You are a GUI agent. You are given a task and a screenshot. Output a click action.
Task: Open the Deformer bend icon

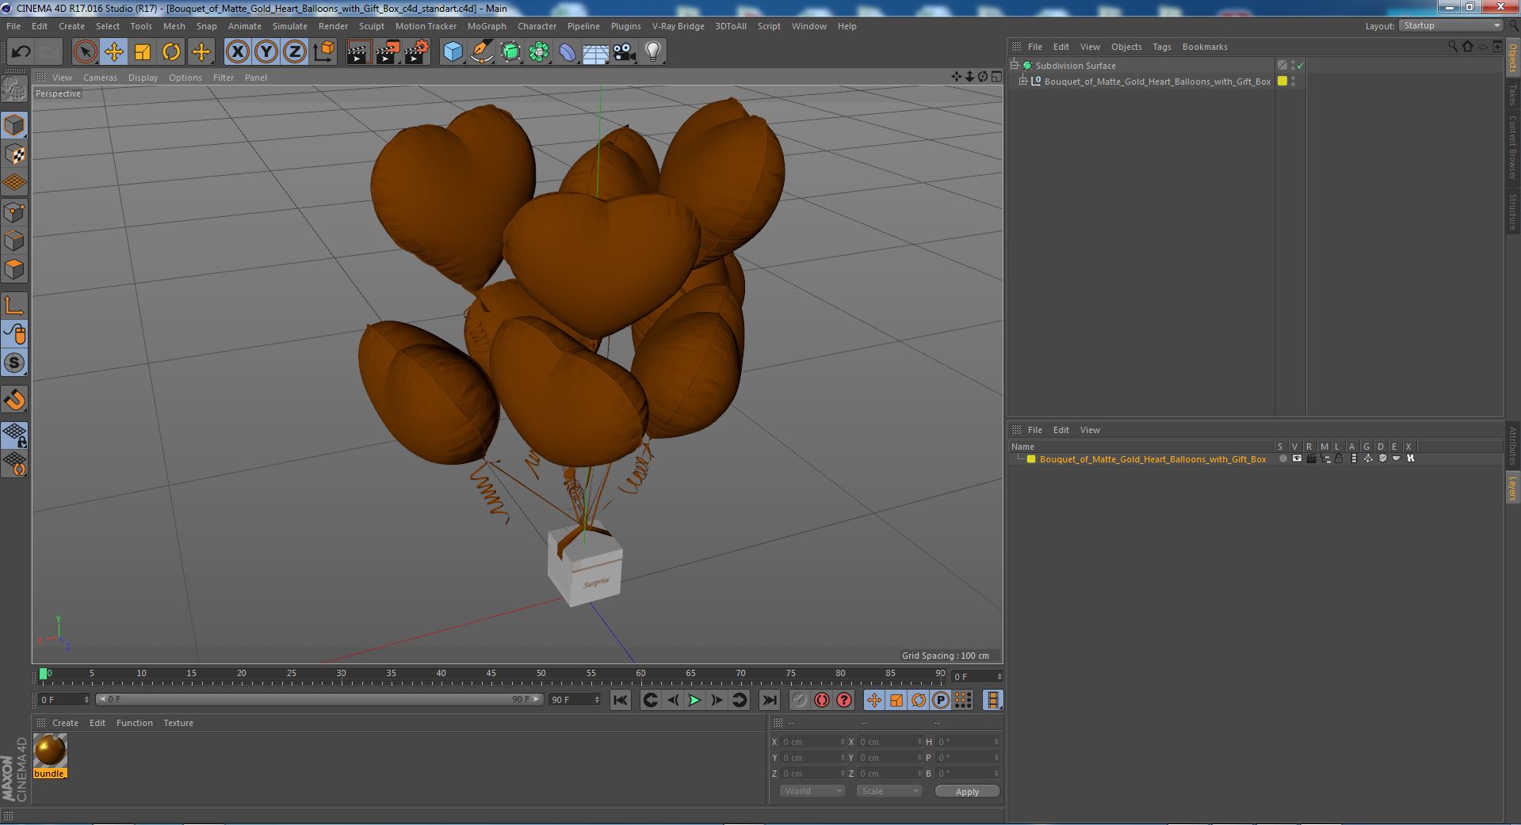pyautogui.click(x=568, y=52)
